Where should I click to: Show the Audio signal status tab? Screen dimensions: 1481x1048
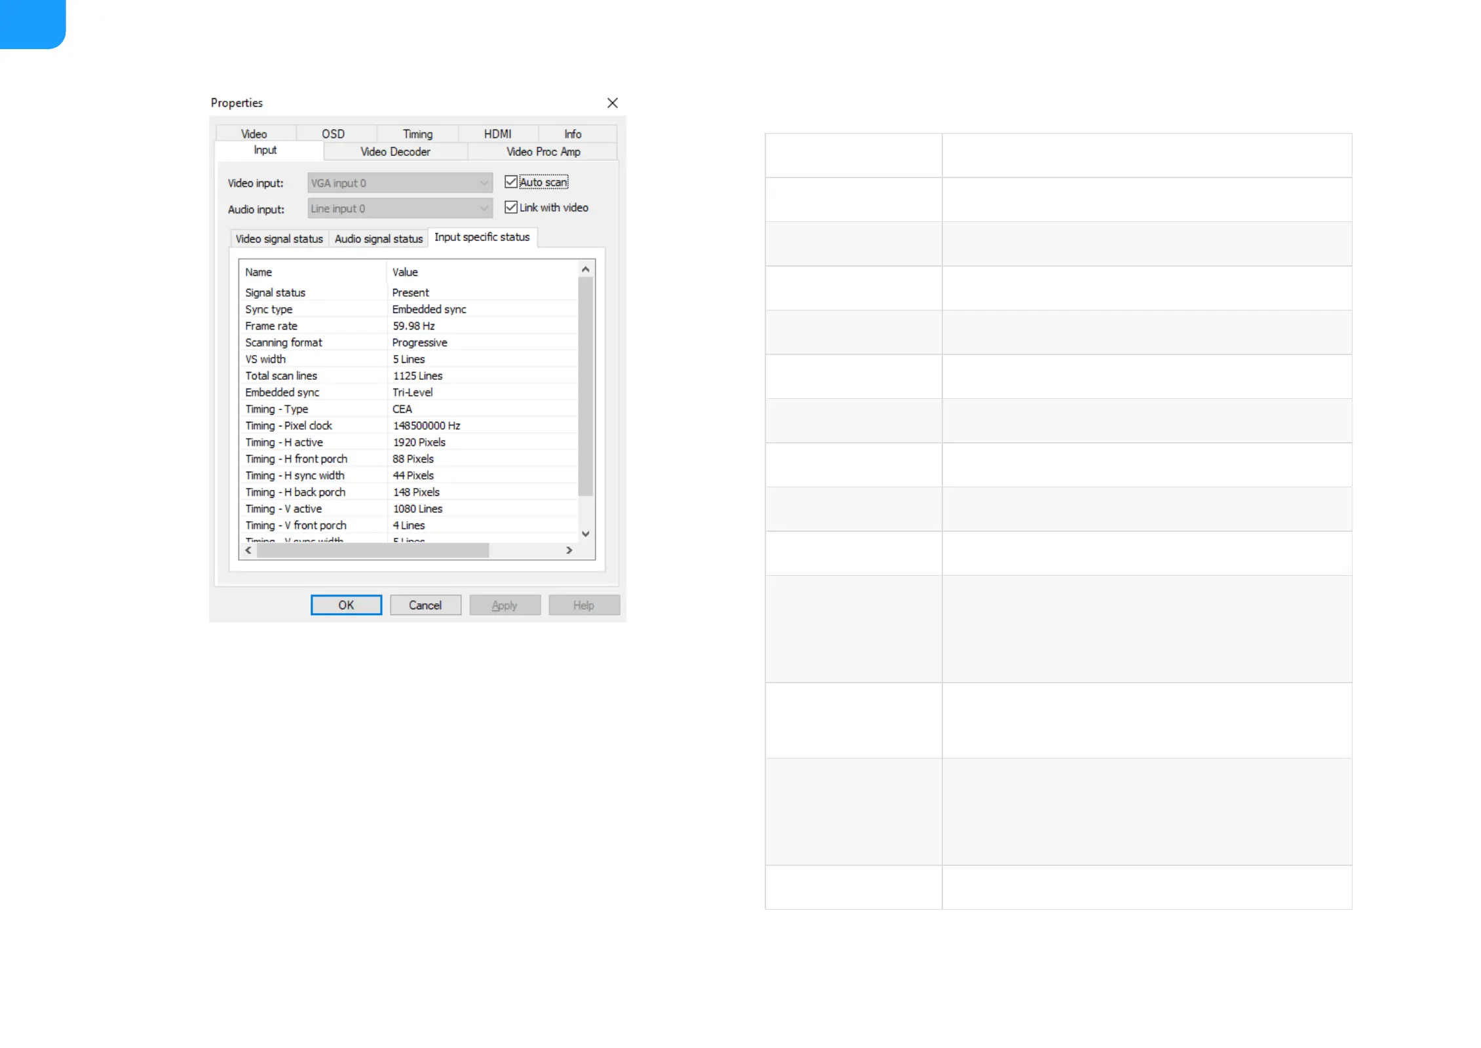(x=379, y=239)
